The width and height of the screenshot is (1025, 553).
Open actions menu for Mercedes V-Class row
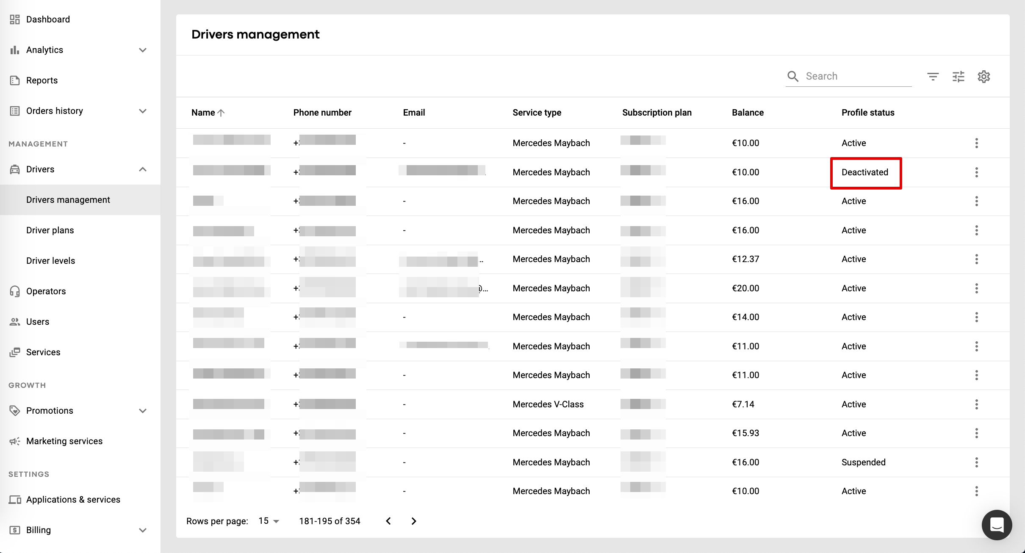[977, 404]
